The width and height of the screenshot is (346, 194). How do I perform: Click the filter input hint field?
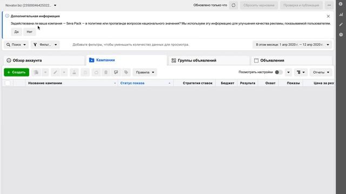point(131,45)
